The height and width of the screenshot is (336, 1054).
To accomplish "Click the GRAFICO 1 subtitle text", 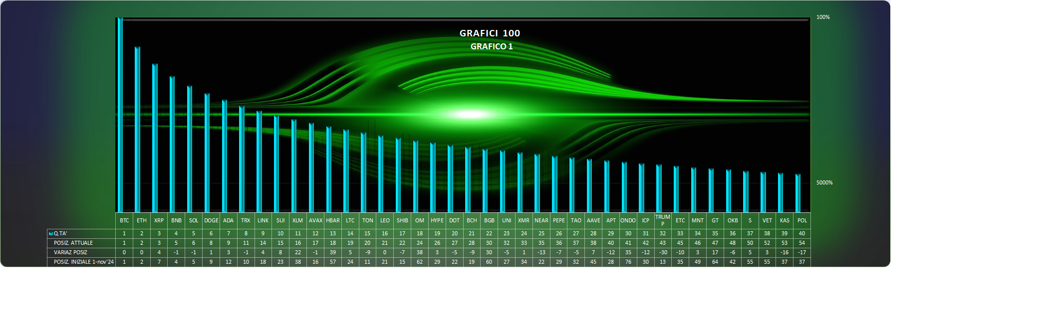I will tap(491, 46).
